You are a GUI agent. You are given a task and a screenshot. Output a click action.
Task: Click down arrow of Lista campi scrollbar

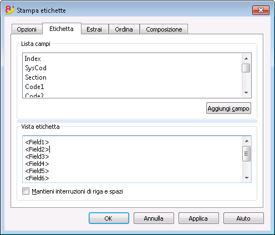coord(246,93)
